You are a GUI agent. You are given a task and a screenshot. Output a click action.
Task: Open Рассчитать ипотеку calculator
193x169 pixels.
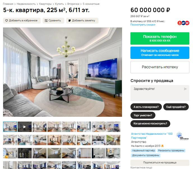(x=160, y=67)
